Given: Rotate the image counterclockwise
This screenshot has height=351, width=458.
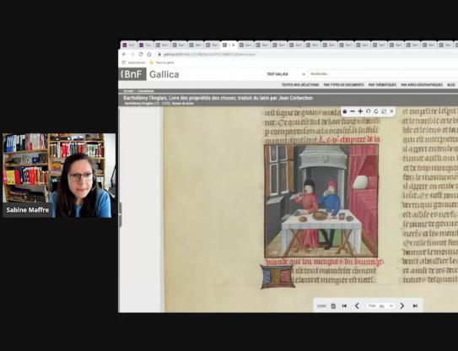Looking at the screenshot, I should (369, 111).
